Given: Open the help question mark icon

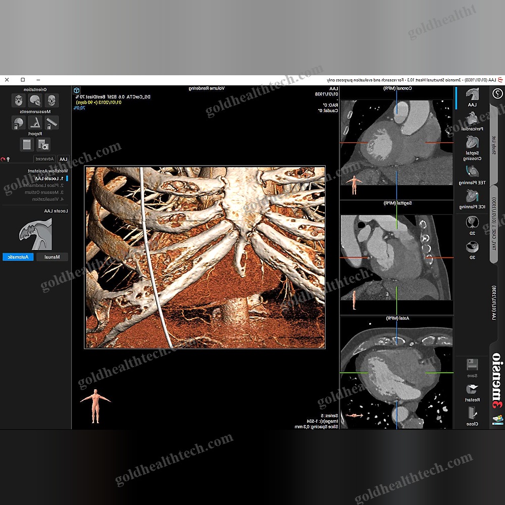Looking at the screenshot, I should pyautogui.click(x=497, y=94).
